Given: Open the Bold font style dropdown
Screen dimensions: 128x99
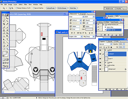Looking at the screenshot, I should (93, 17).
